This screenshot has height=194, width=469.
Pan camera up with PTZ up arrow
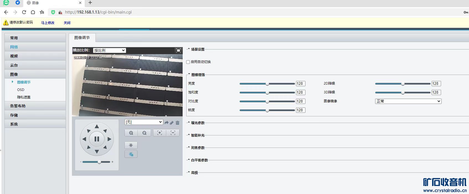point(97,127)
